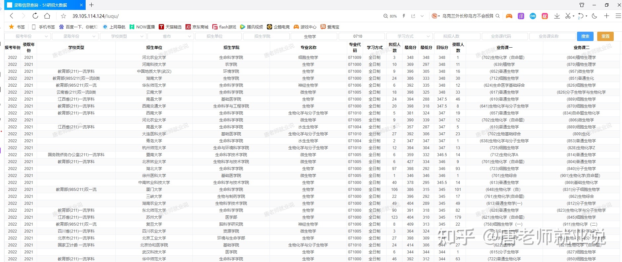This screenshot has height=262, width=622.
Task: Select the 录取信息查询 browser tab
Action: click(41, 5)
